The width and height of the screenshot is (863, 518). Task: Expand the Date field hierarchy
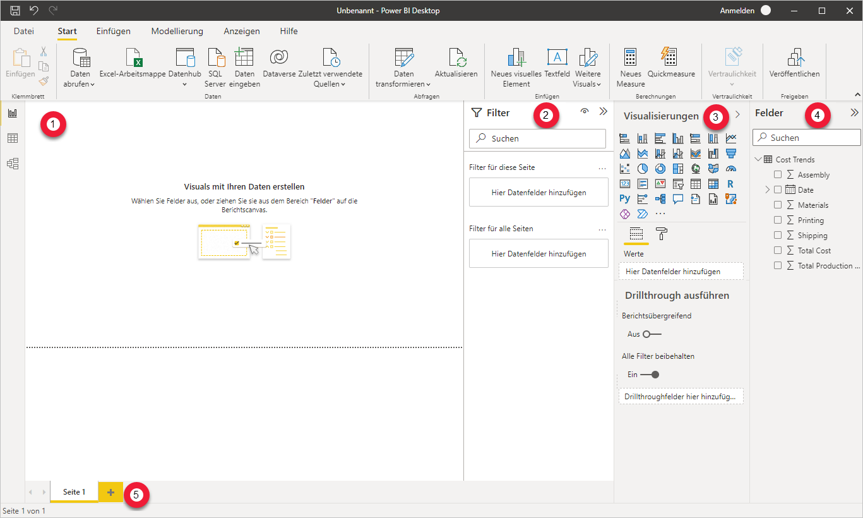click(x=768, y=190)
